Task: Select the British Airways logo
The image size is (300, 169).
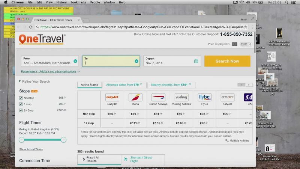Action: (x=158, y=97)
